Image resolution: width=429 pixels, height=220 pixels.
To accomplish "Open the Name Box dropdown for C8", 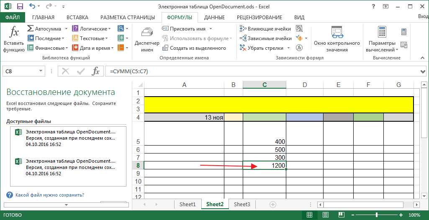I will [x=41, y=72].
